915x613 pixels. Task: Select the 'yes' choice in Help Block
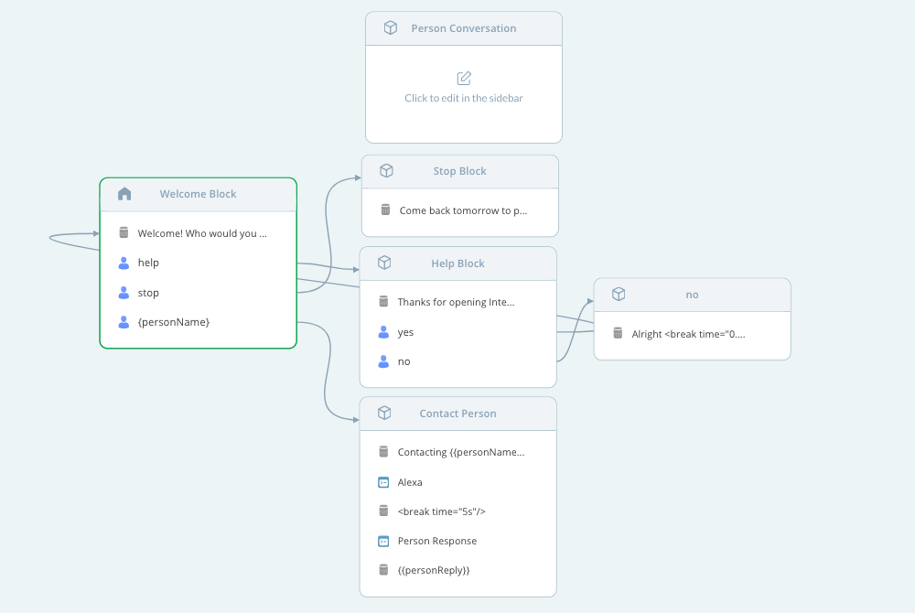[x=405, y=332]
